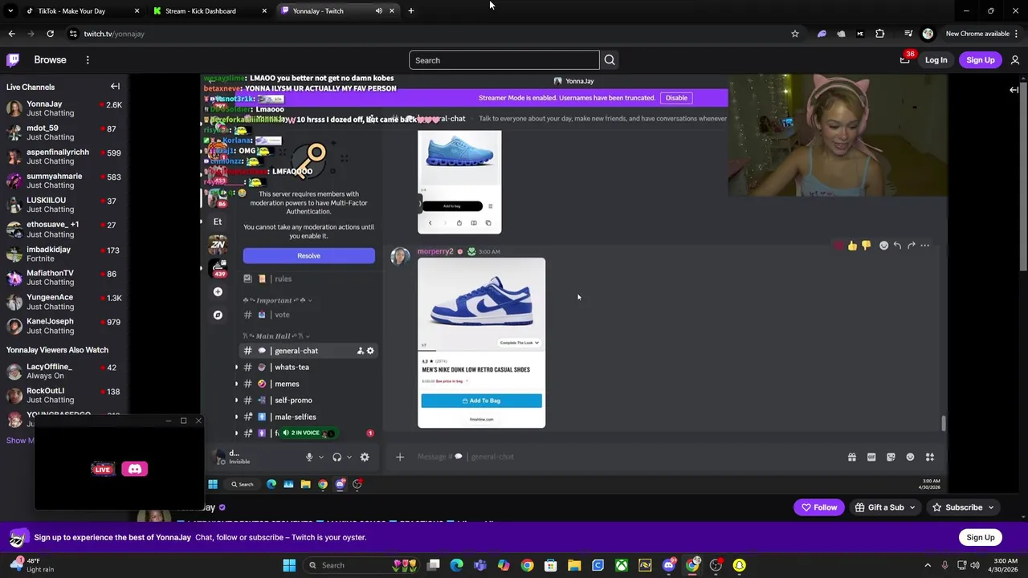Image resolution: width=1028 pixels, height=578 pixels.
Task: Expand the whats-tea channel threads
Action: coord(237,368)
